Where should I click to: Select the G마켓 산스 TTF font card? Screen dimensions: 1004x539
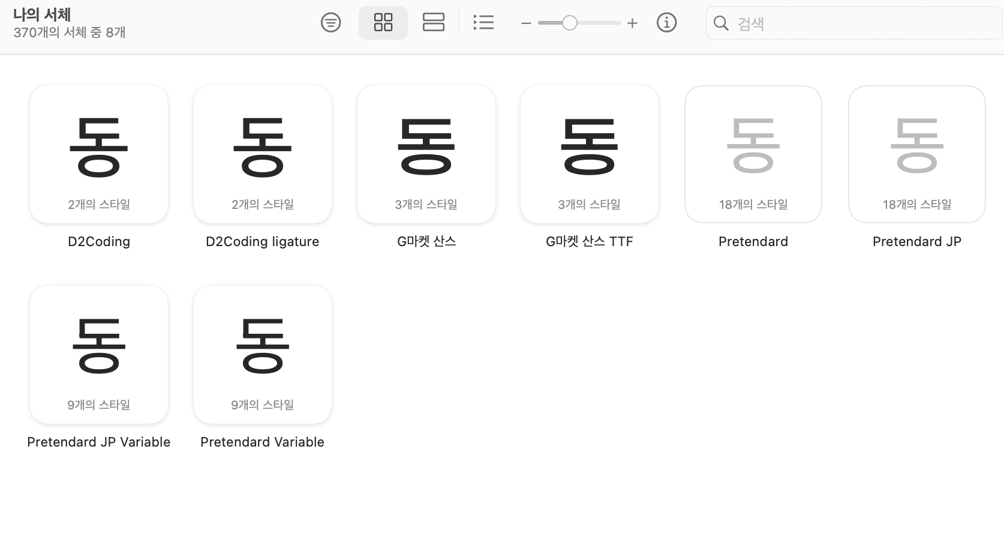coord(590,154)
